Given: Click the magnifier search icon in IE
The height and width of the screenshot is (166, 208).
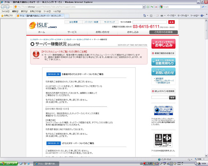Looking at the screenshot, I should click(203, 7).
